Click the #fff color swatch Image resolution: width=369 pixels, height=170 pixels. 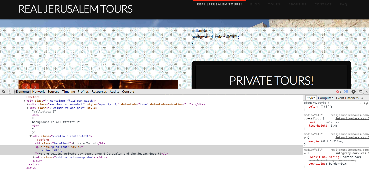tap(322, 107)
